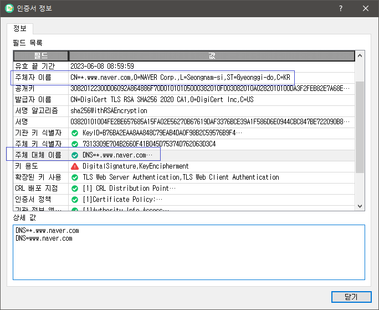Screen dimensions: 379x310
Task: Click the DNS=www.naver.com line in detail box
Action: (x=44, y=238)
